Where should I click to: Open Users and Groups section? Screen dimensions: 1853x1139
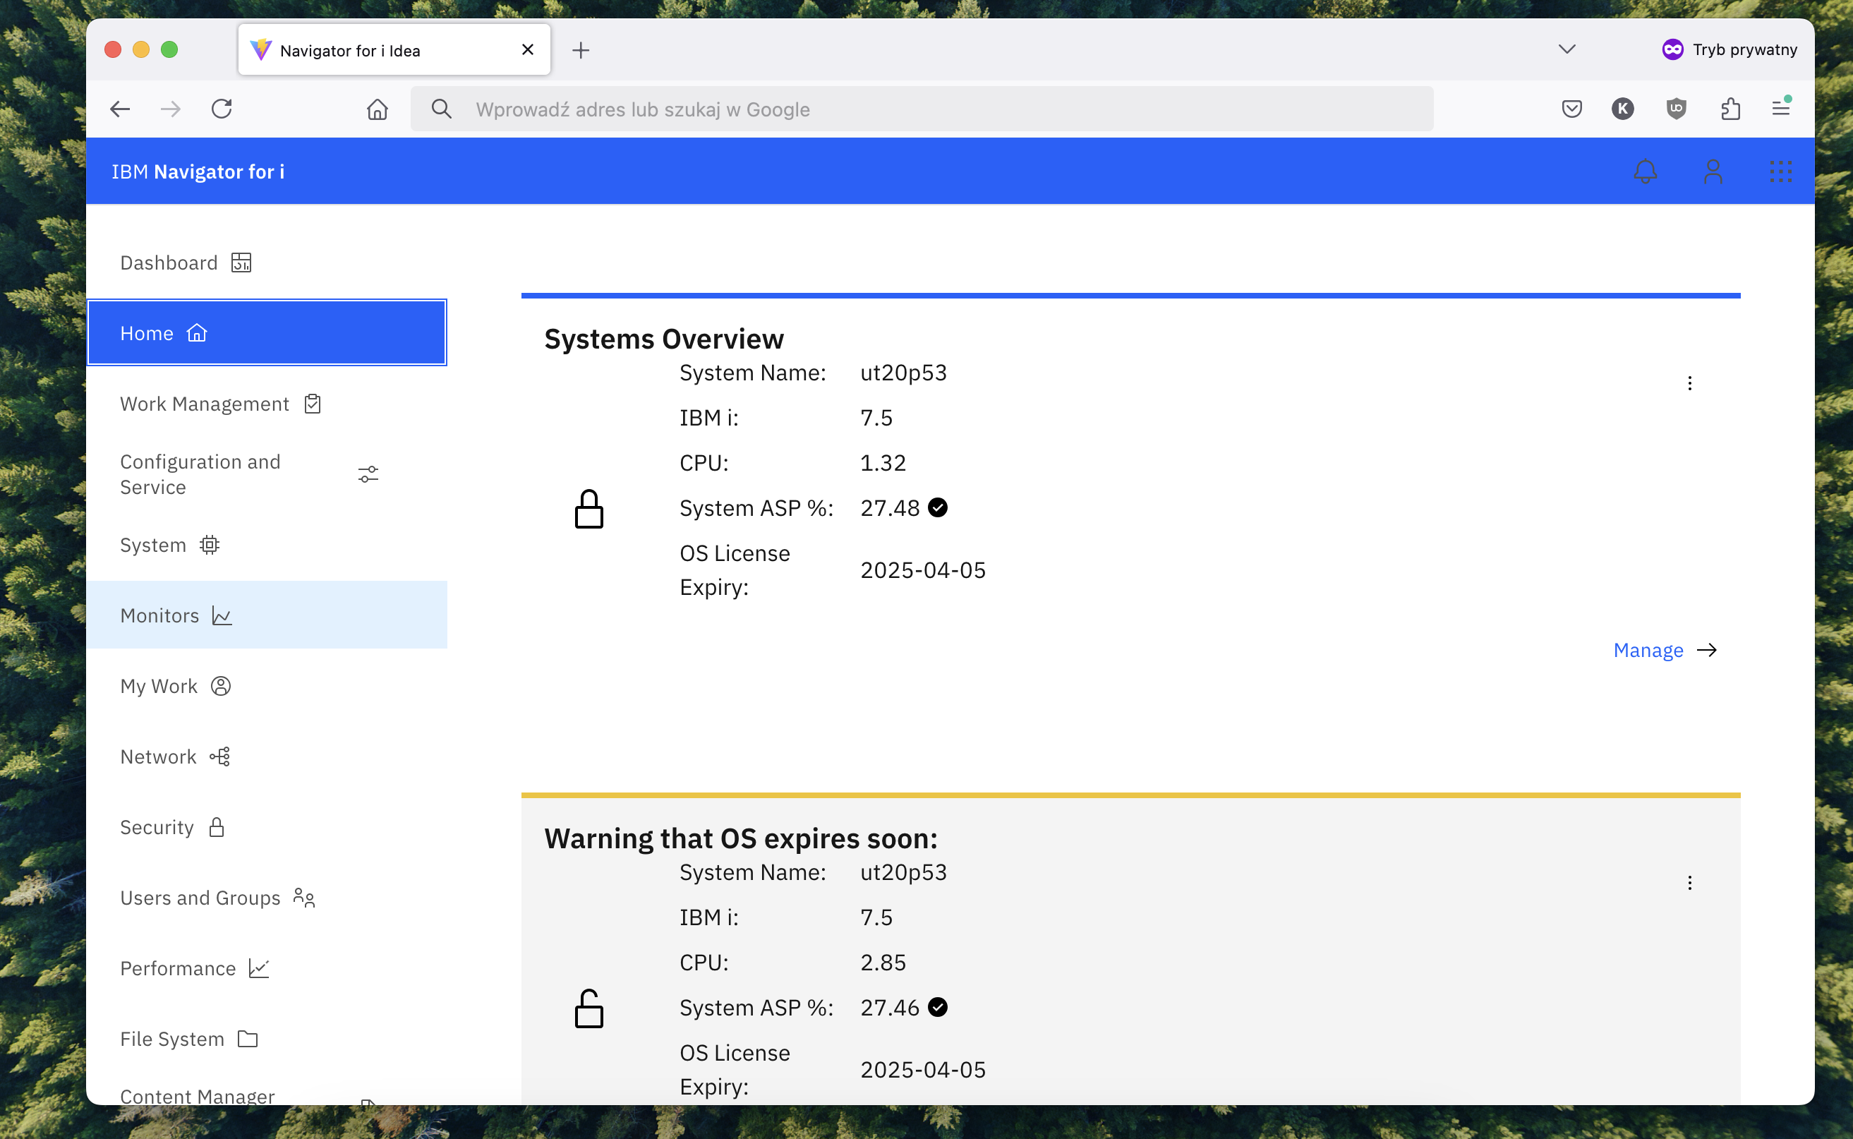(x=200, y=898)
